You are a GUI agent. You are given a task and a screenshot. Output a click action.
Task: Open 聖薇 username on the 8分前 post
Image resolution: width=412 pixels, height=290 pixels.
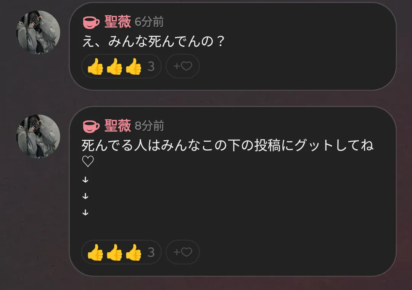[118, 125]
